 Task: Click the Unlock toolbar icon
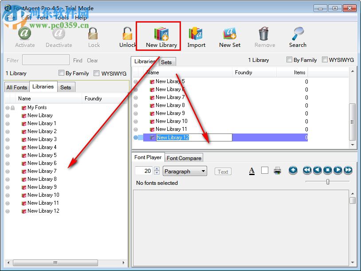(x=126, y=33)
